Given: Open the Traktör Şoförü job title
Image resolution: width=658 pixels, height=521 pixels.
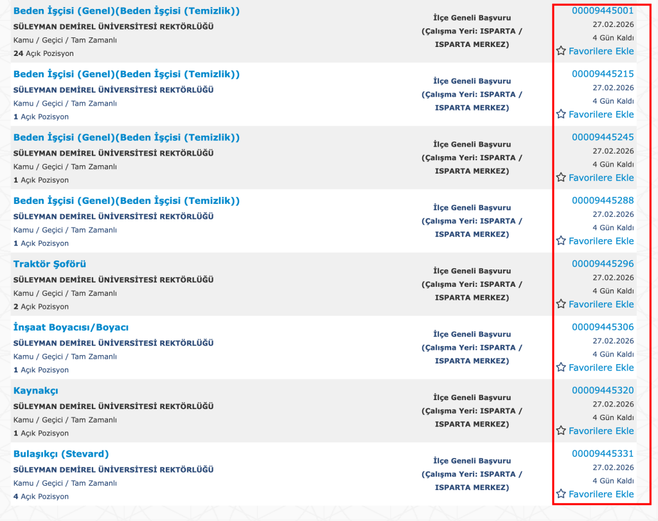Looking at the screenshot, I should tap(49, 264).
